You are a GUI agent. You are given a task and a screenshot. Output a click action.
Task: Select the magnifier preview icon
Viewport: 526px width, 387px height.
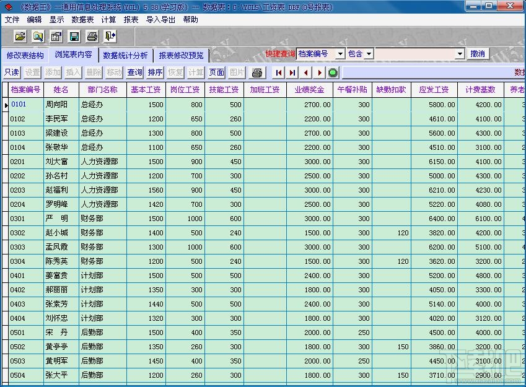(x=38, y=36)
